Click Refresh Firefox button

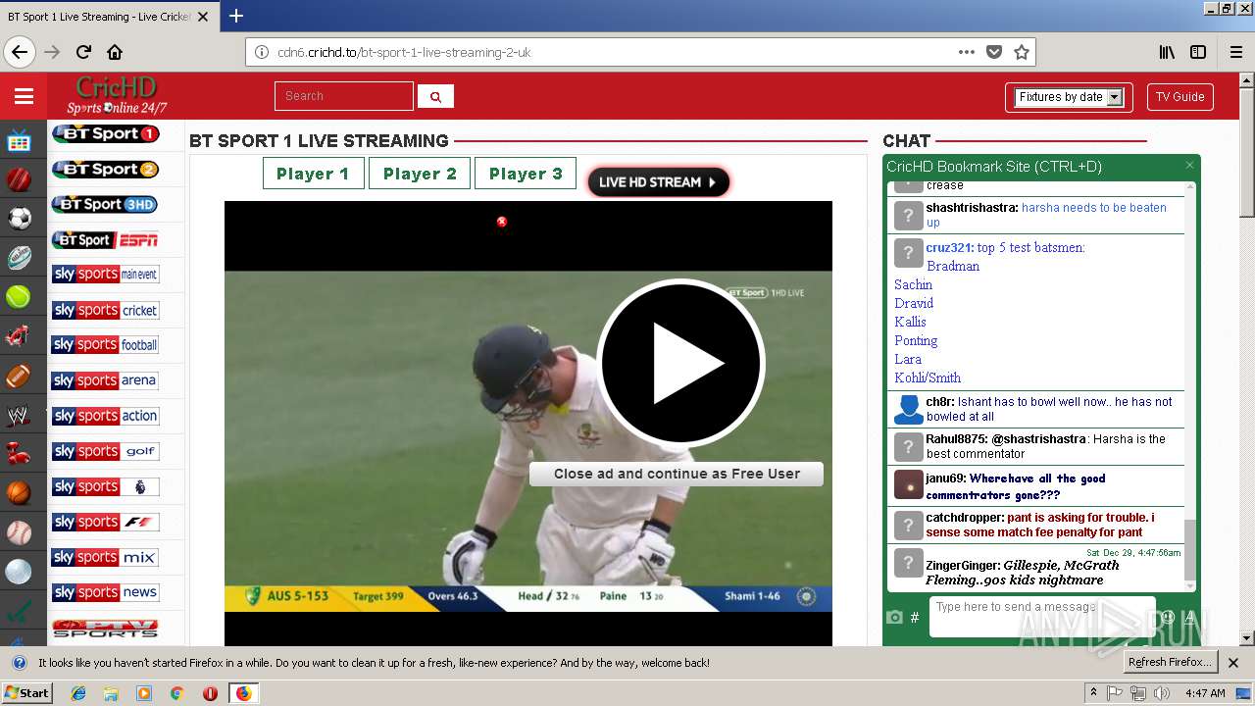[x=1170, y=662]
